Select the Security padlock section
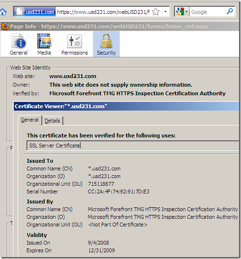This screenshot has height=259, width=241. pos(106,44)
